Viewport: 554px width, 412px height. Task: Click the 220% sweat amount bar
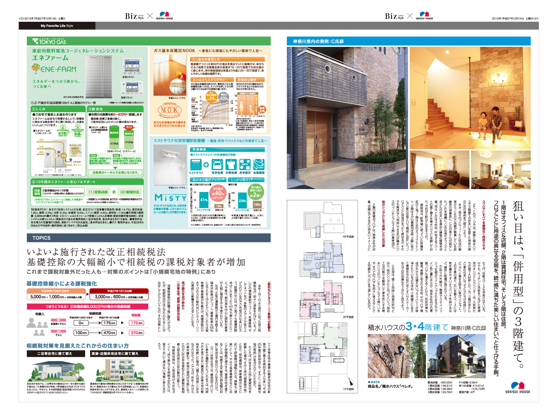242,201
